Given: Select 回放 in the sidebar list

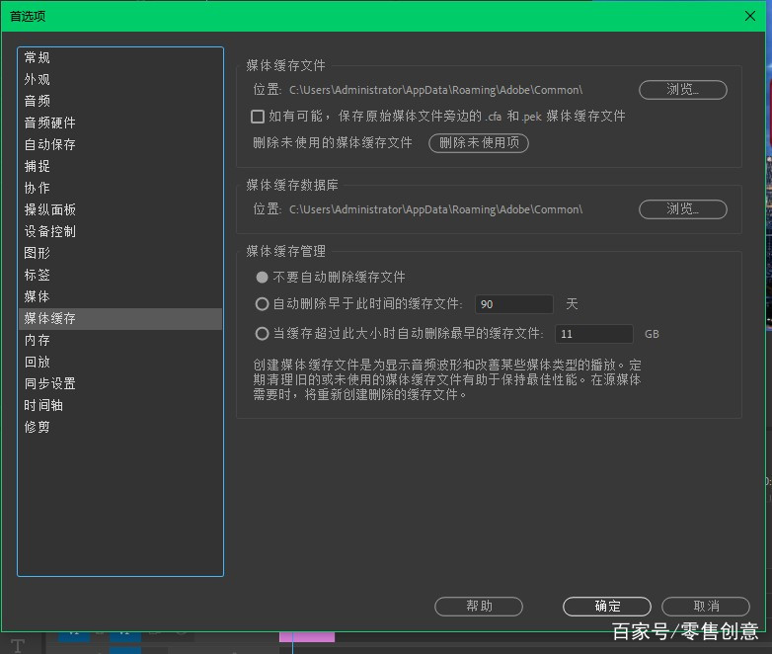Looking at the screenshot, I should tap(120, 362).
